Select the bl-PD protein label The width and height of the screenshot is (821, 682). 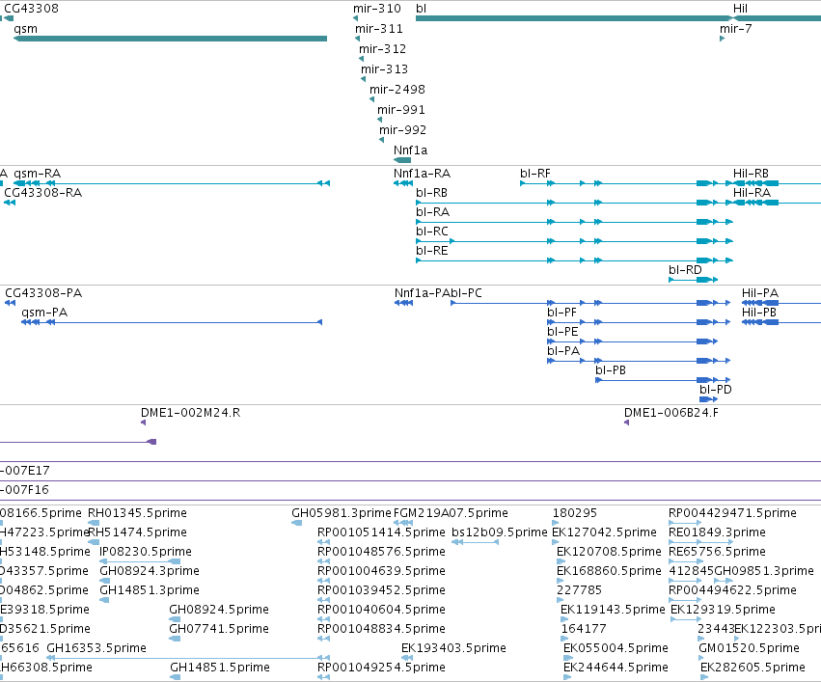tap(716, 390)
